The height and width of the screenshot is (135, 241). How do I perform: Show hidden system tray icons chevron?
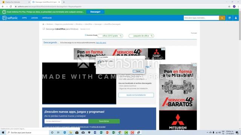[x=207, y=132]
